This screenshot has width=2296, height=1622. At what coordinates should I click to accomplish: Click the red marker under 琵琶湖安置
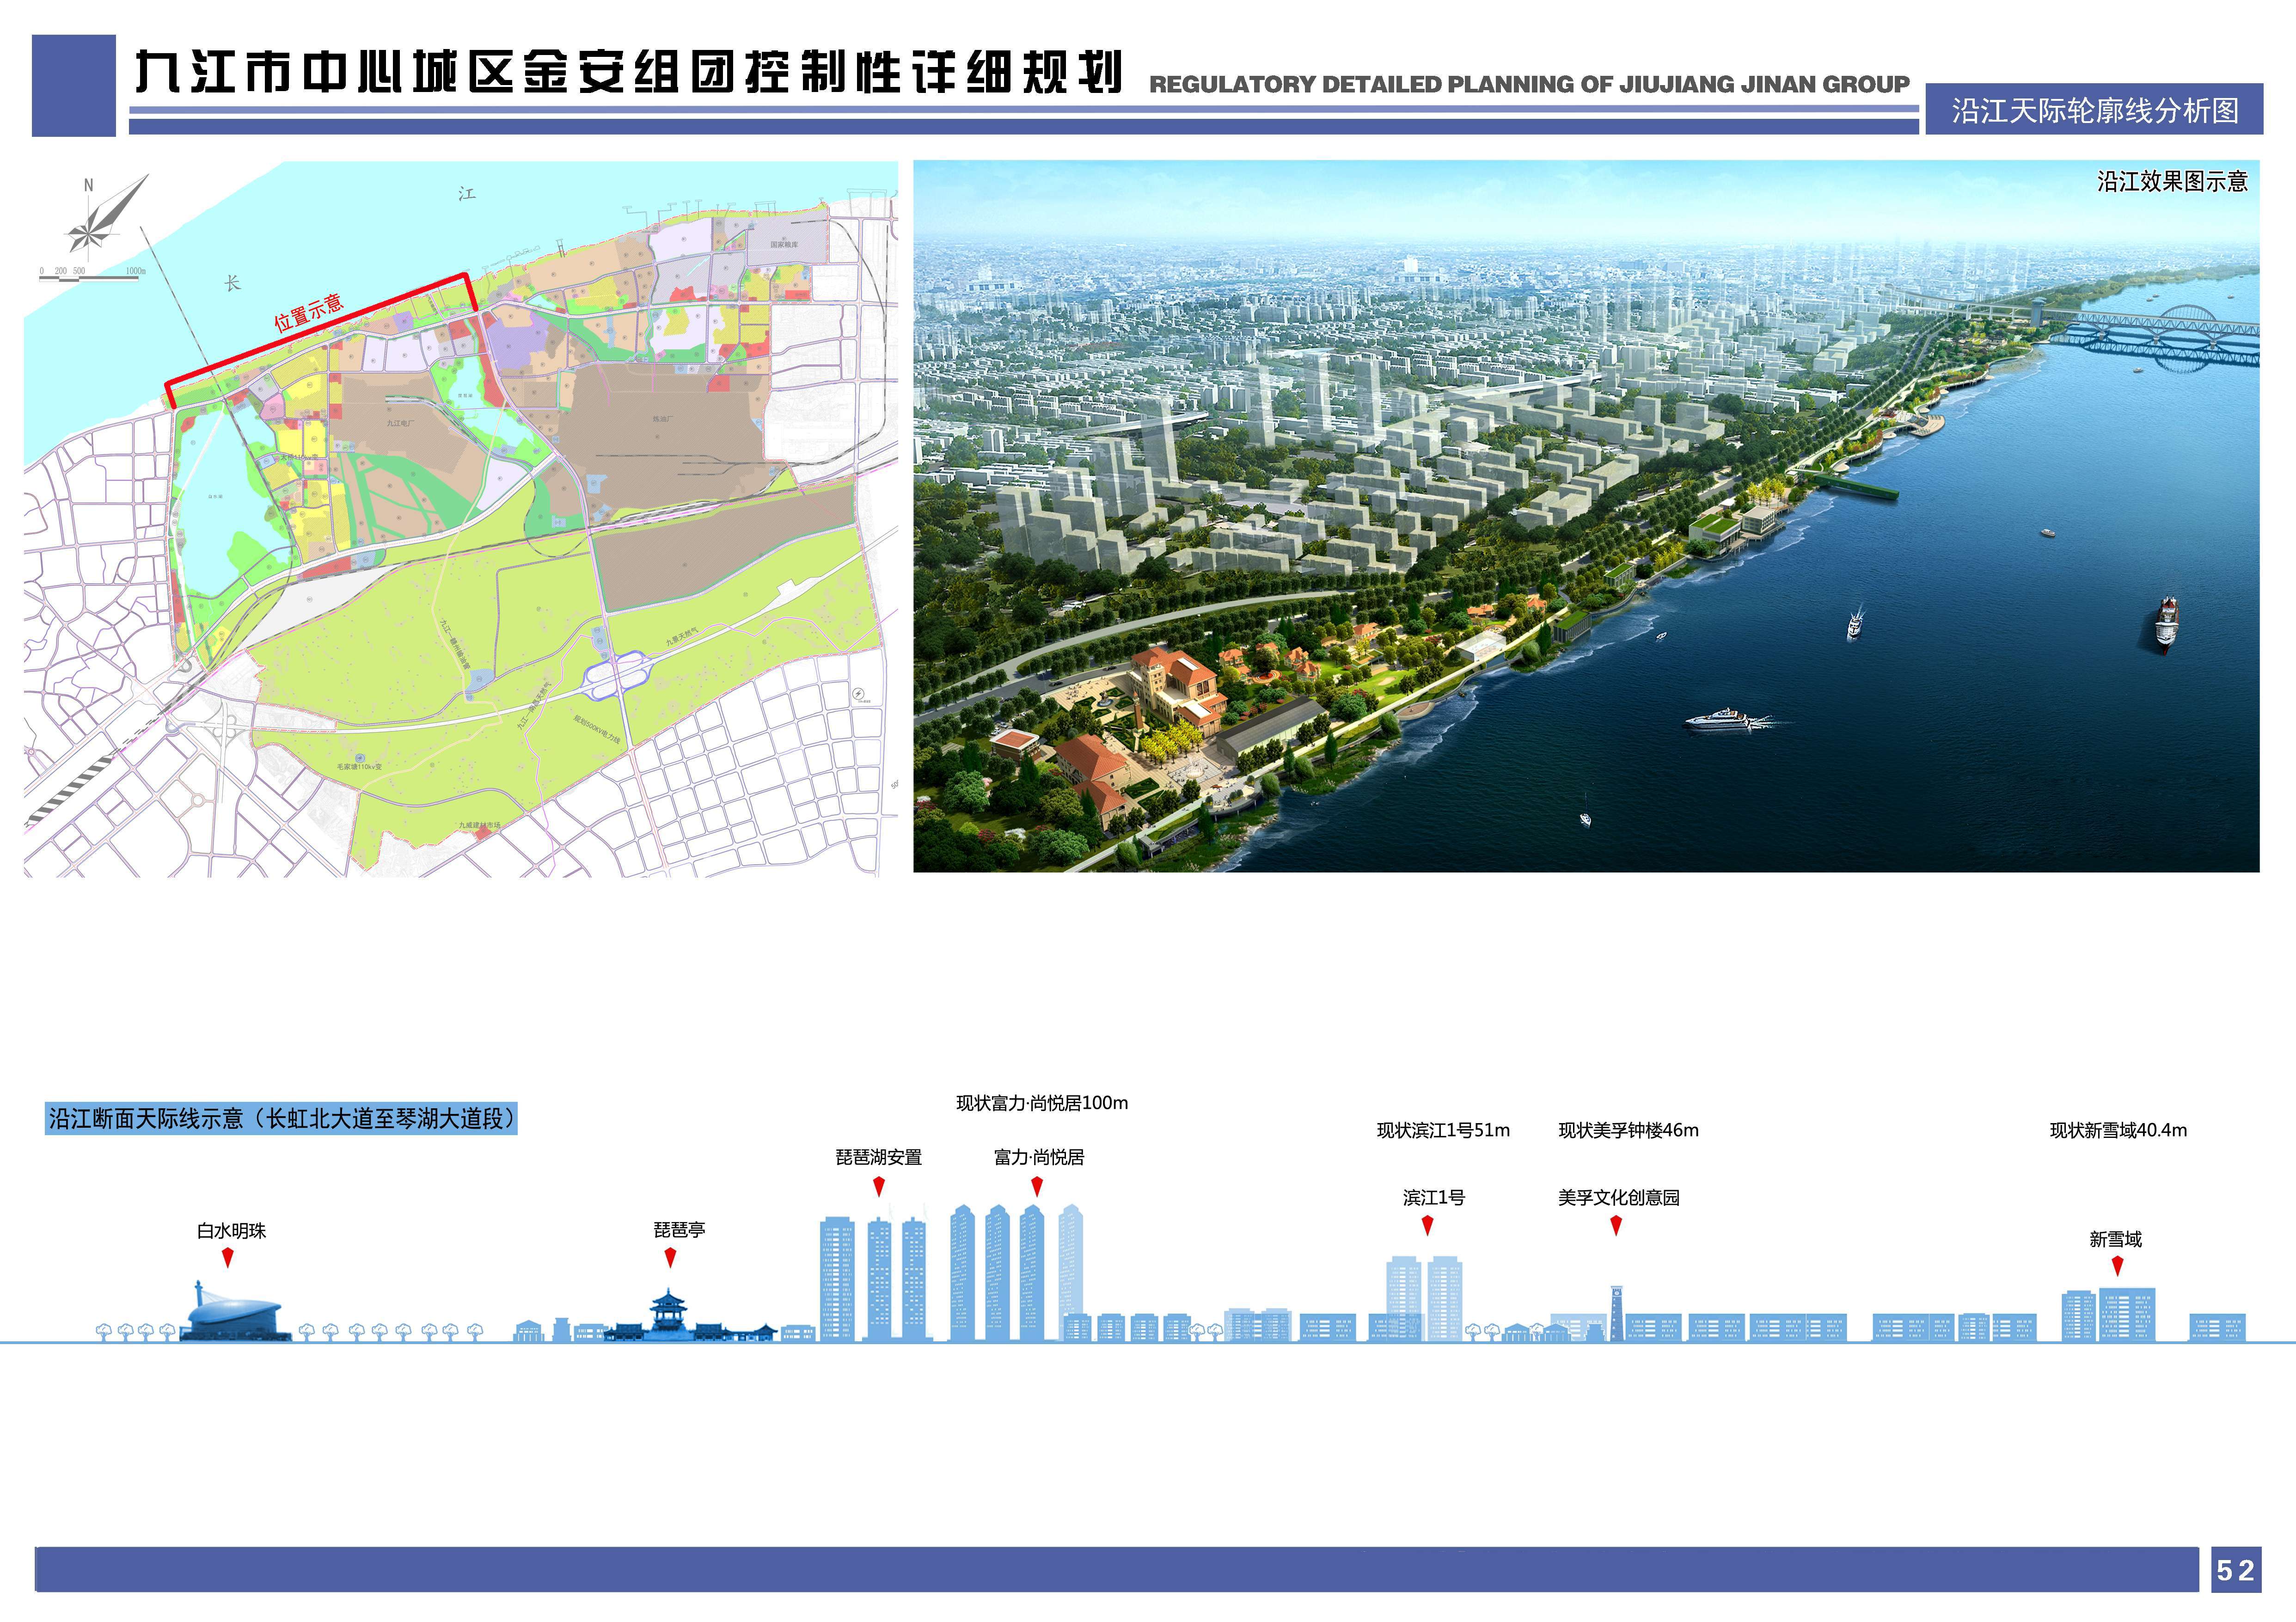coord(879,1186)
